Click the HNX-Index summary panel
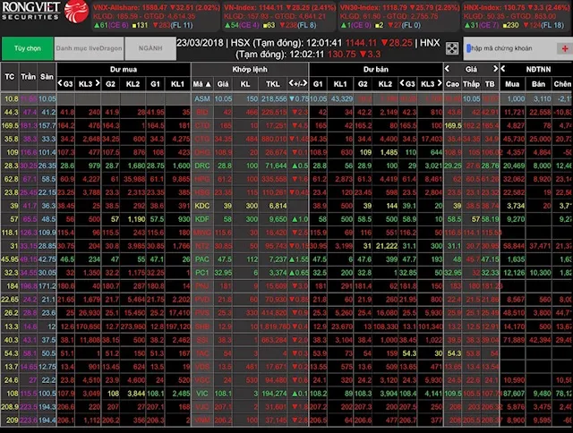The height and width of the screenshot is (433, 573). pyautogui.click(x=520, y=12)
